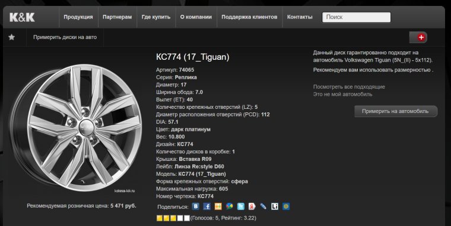451x226 pixels.
Task: Click the крепежных отверстий (LZ): 5 row
Action: [207, 107]
